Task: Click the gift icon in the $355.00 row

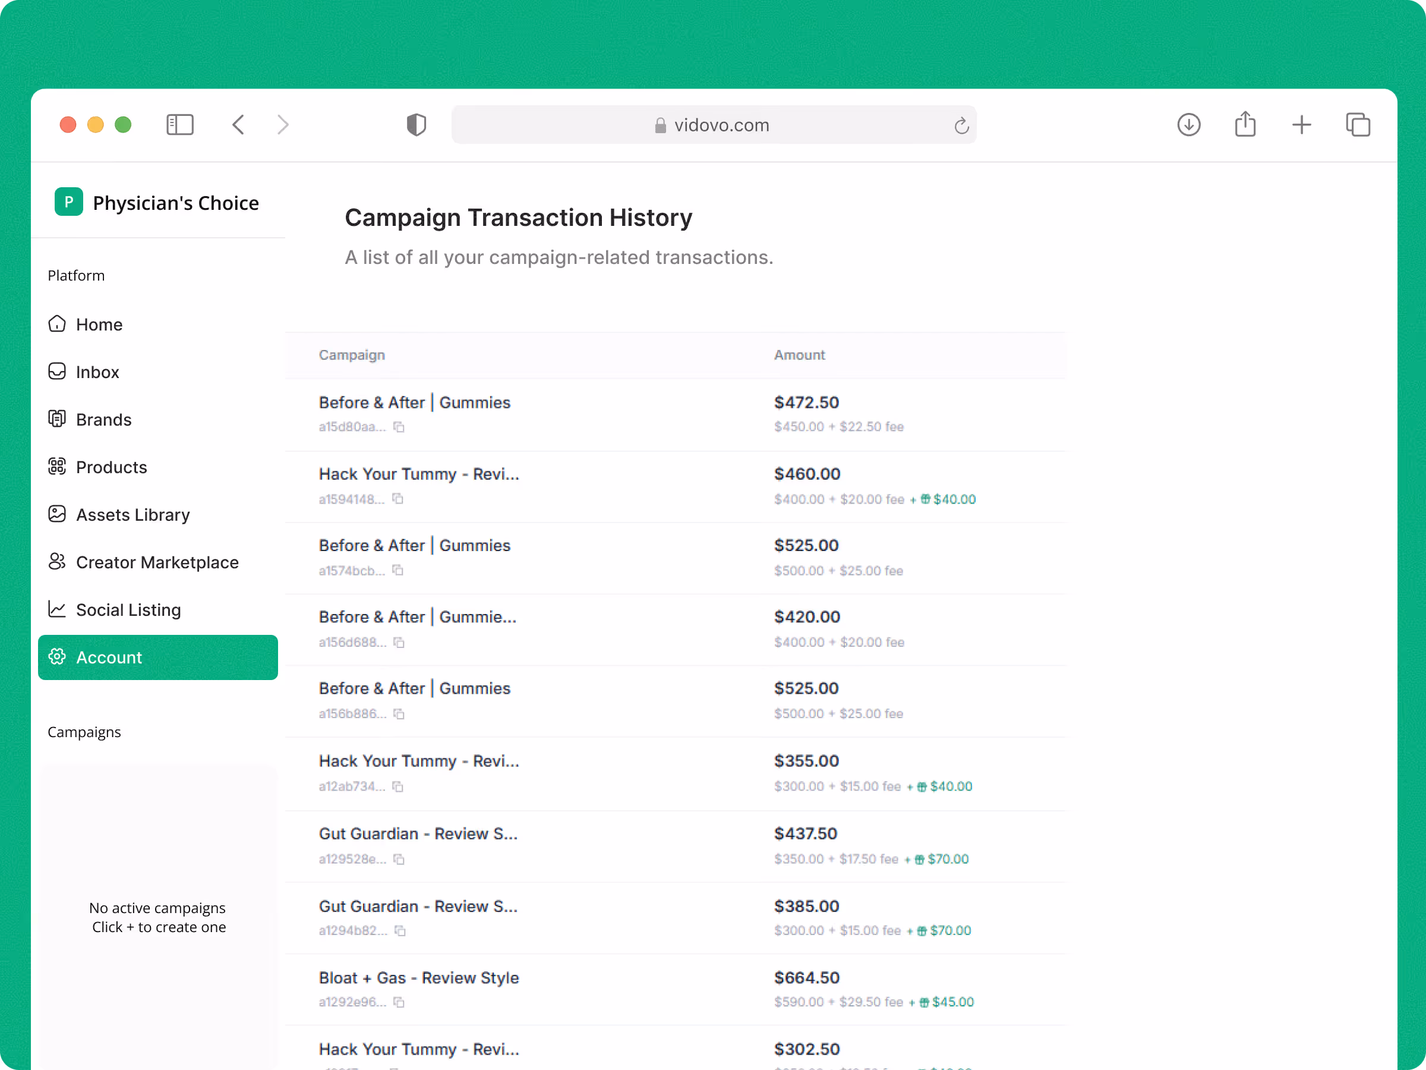Action: (x=922, y=787)
